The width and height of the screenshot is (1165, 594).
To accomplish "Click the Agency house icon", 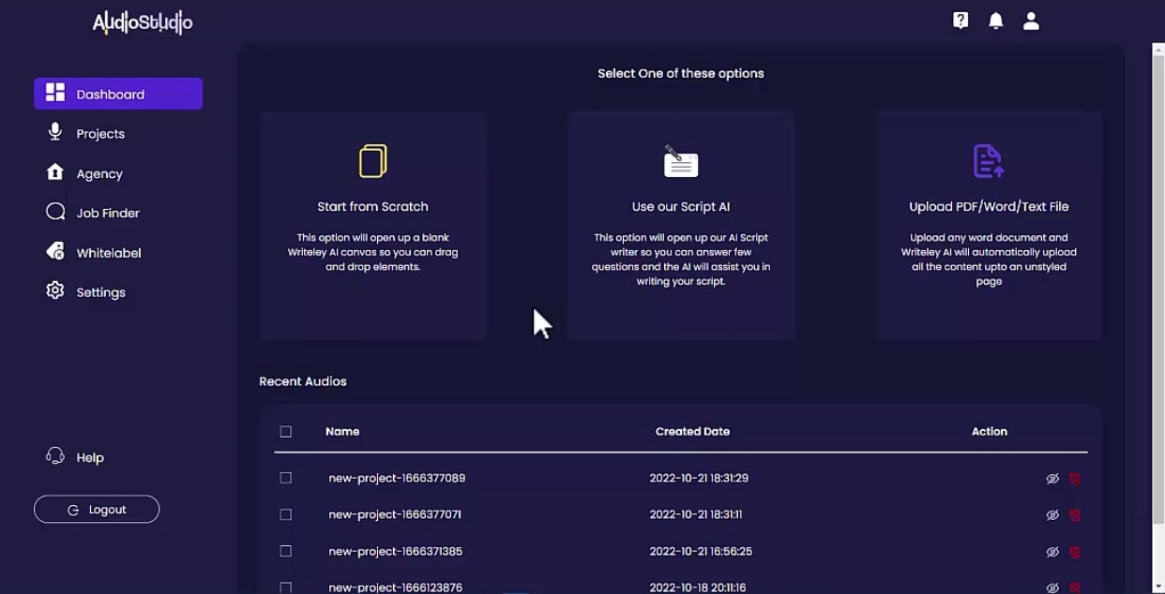I will pos(55,172).
